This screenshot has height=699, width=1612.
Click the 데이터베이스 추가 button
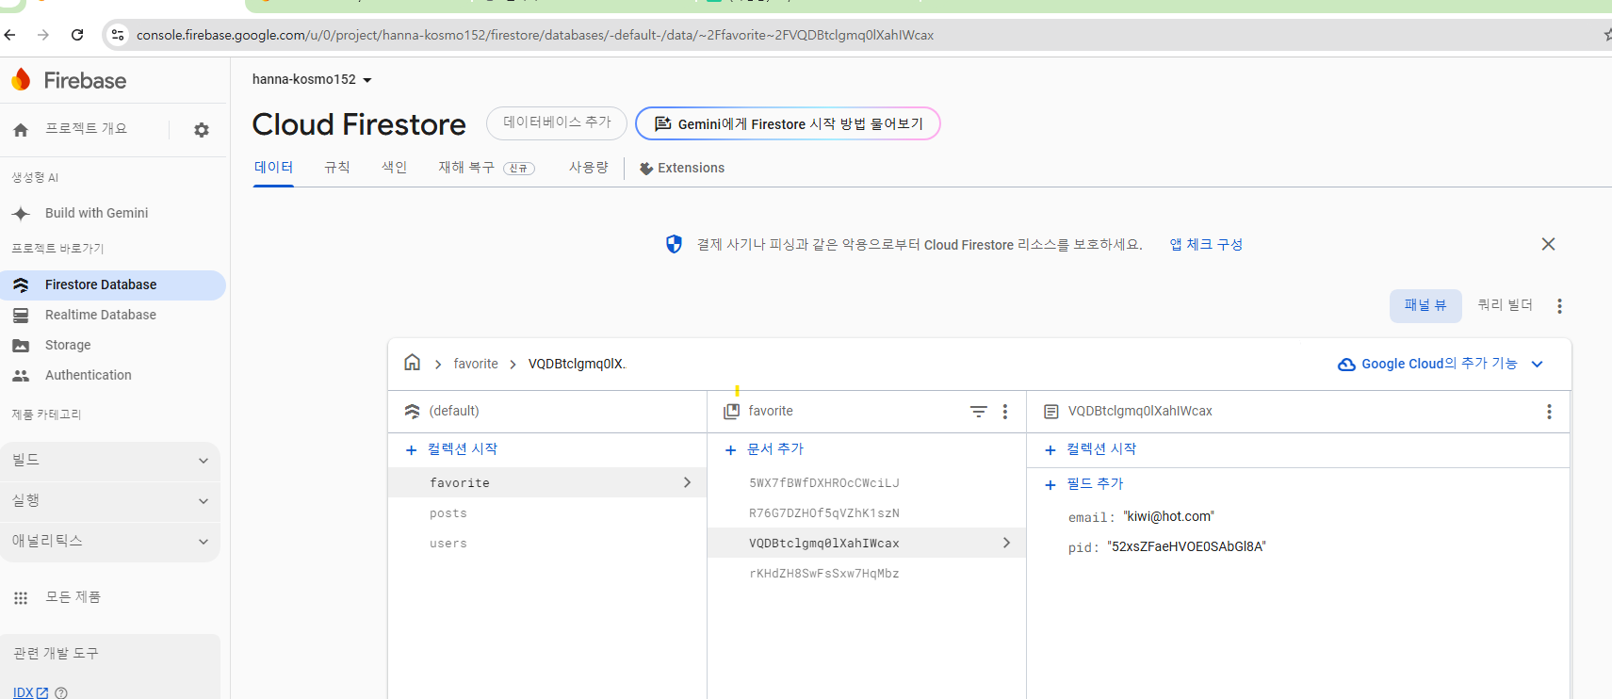pos(557,123)
